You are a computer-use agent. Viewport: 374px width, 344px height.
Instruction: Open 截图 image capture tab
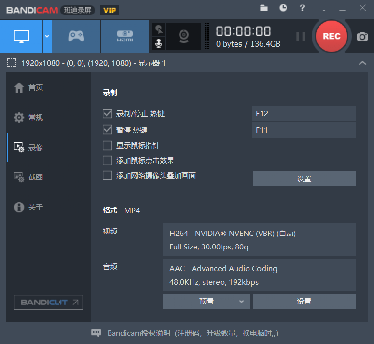28,177
